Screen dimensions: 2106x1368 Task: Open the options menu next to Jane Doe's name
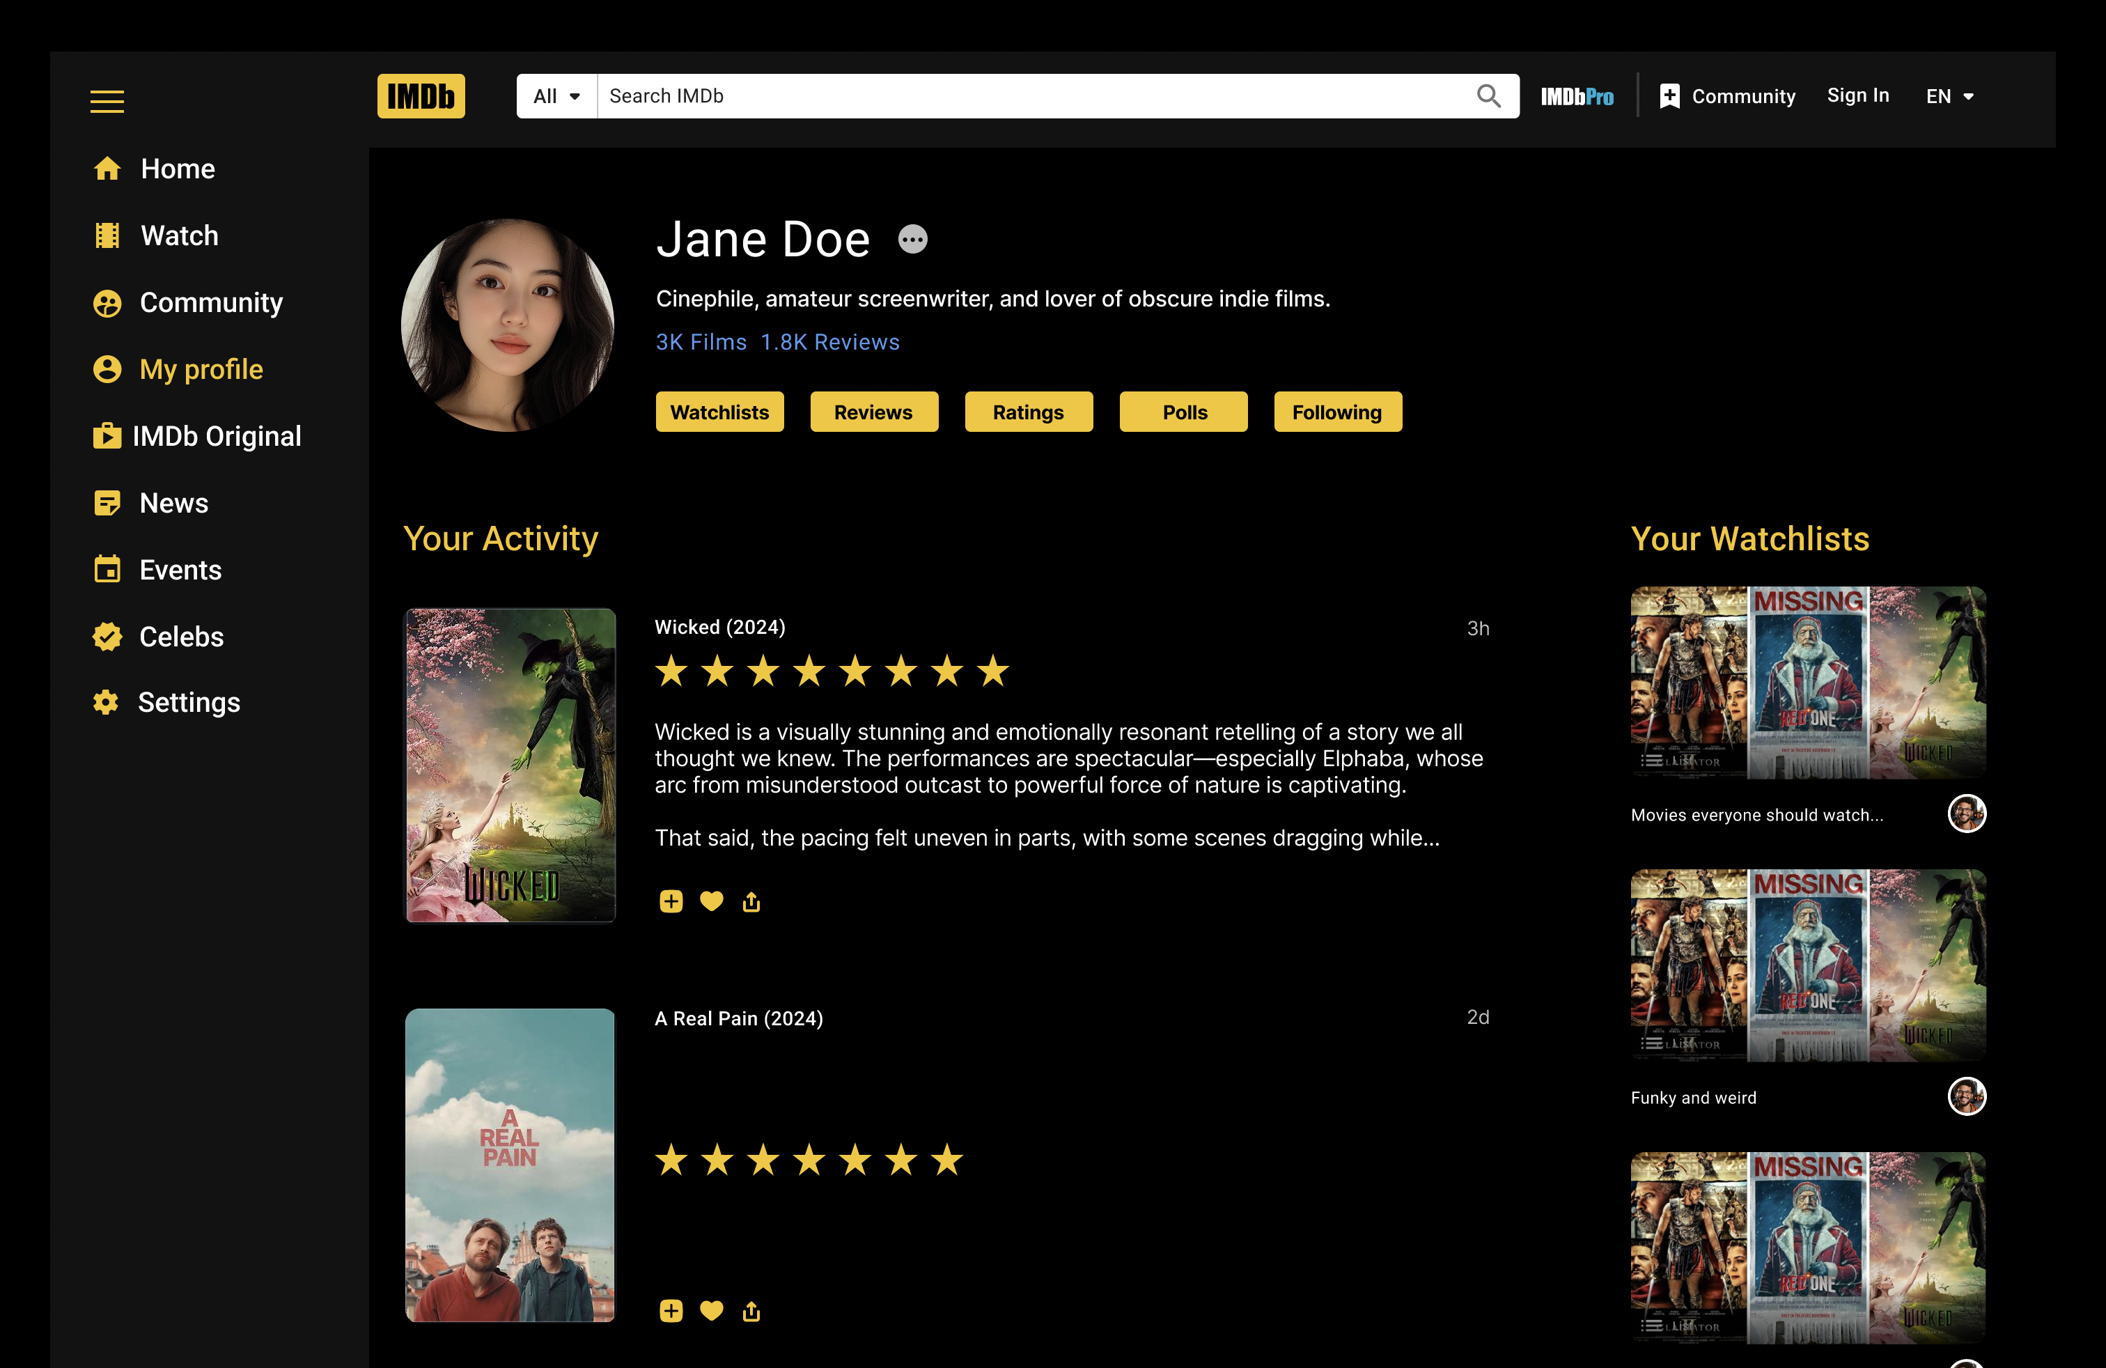click(912, 239)
